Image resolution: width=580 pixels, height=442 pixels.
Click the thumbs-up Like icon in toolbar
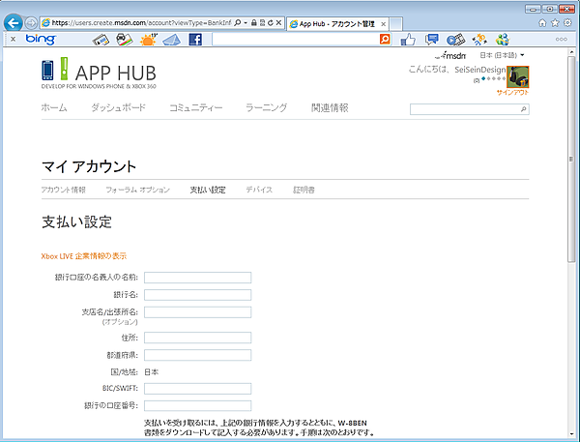pos(408,40)
